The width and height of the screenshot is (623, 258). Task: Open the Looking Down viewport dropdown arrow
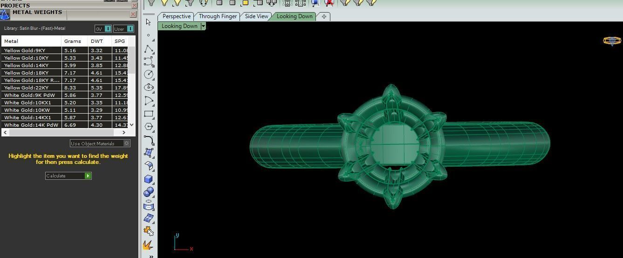point(203,27)
